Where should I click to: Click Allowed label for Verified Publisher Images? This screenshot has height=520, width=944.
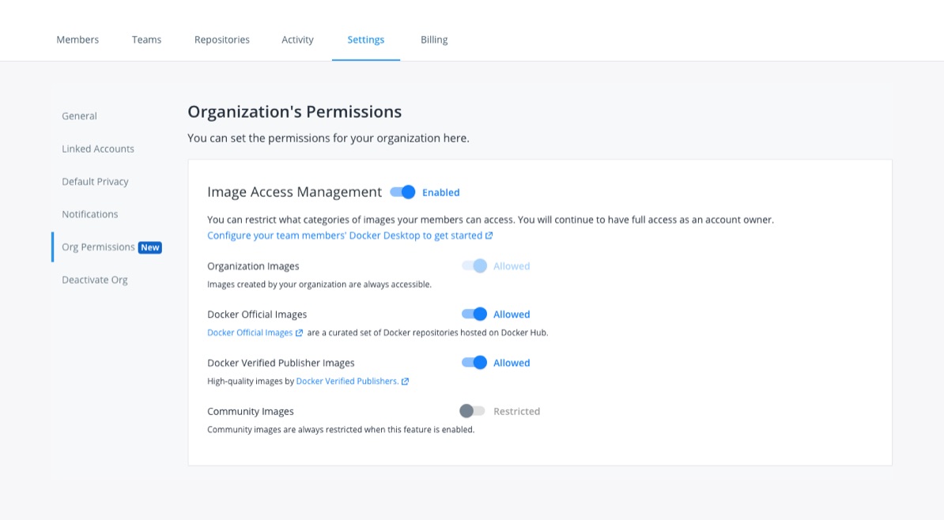pyautogui.click(x=512, y=363)
